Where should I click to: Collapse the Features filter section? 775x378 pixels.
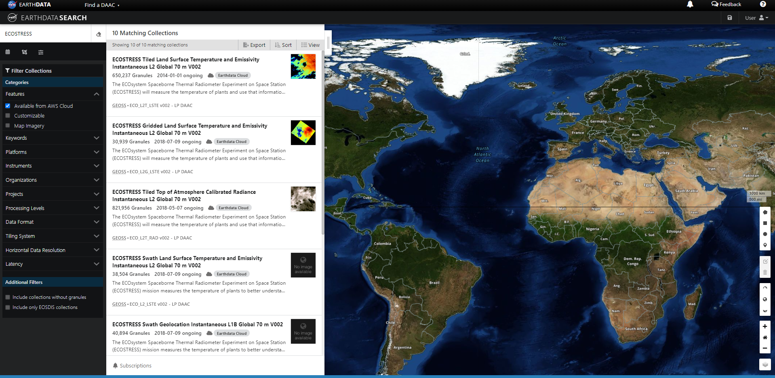pos(53,94)
